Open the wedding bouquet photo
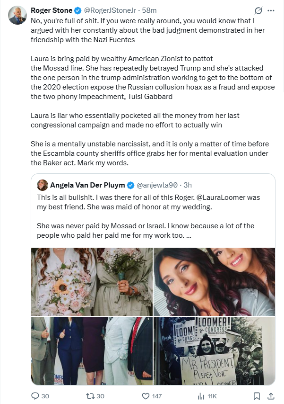This screenshot has height=404, width=284. pyautogui.click(x=92, y=282)
